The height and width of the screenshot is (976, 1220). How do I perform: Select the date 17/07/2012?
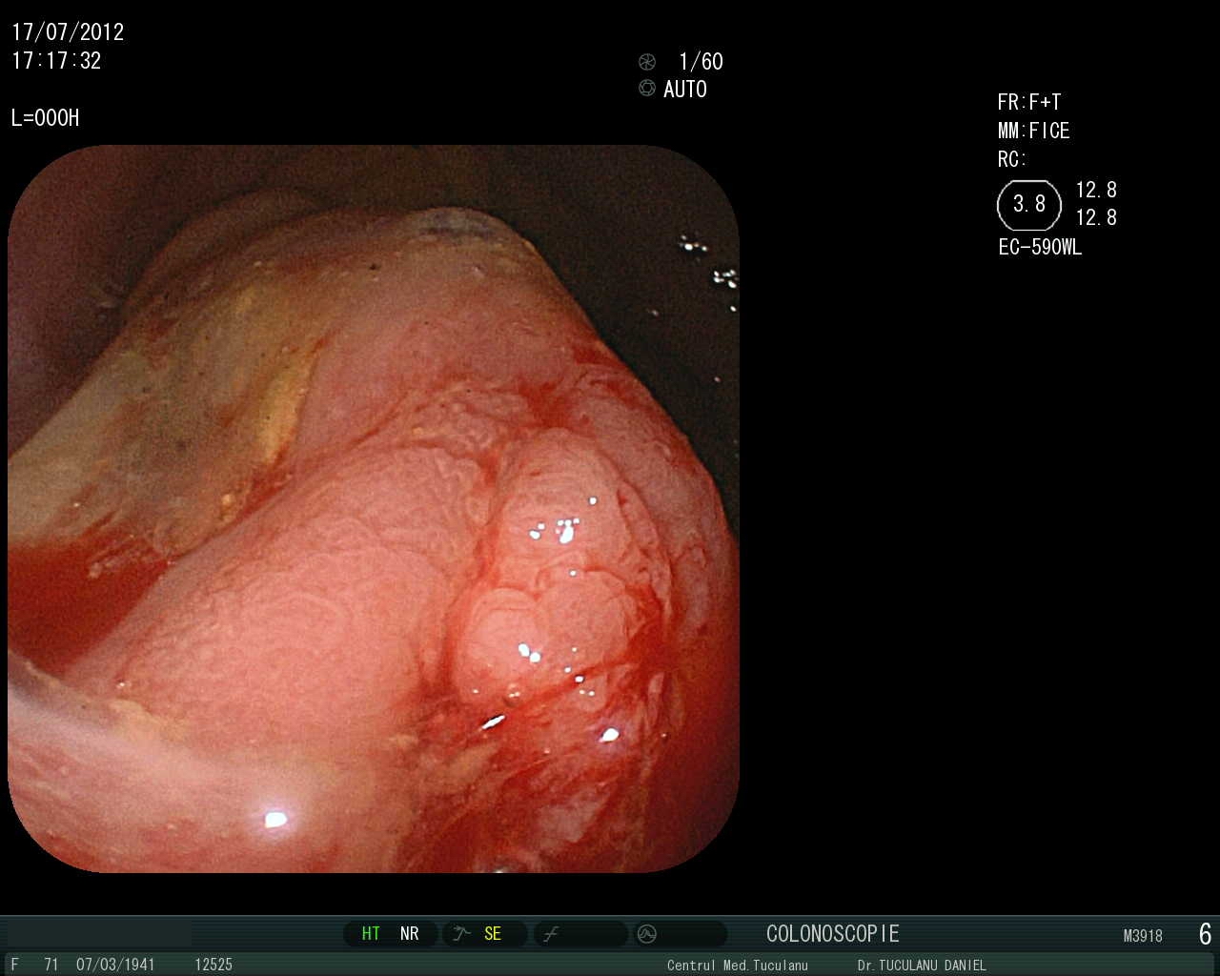pos(68,32)
